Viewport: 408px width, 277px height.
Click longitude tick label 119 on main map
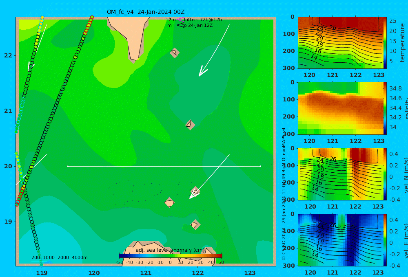tap(42, 273)
